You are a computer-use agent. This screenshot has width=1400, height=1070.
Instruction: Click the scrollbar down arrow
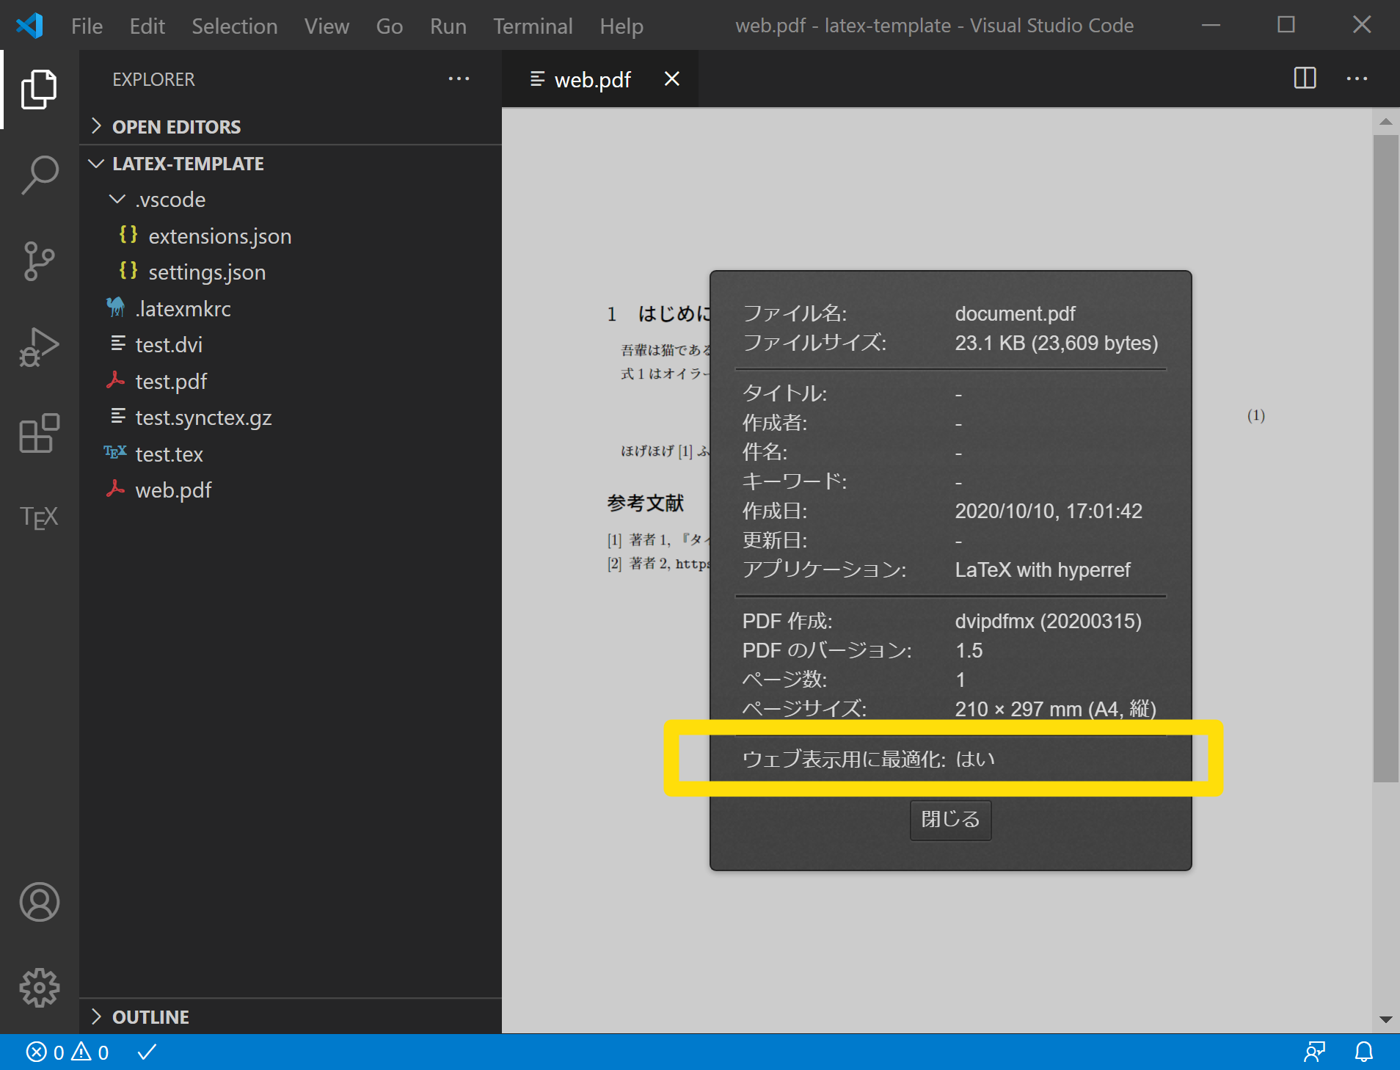click(1385, 1019)
